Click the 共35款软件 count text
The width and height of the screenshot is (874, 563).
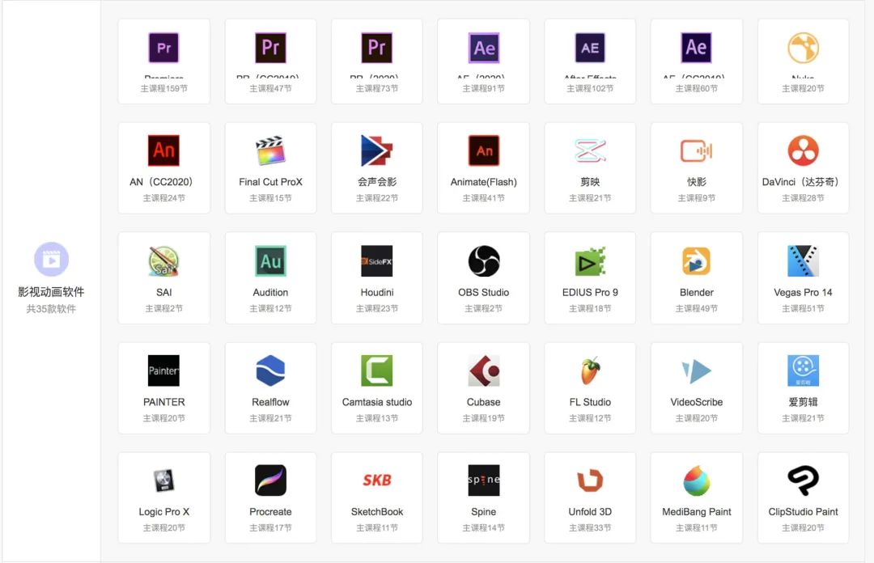click(x=51, y=309)
